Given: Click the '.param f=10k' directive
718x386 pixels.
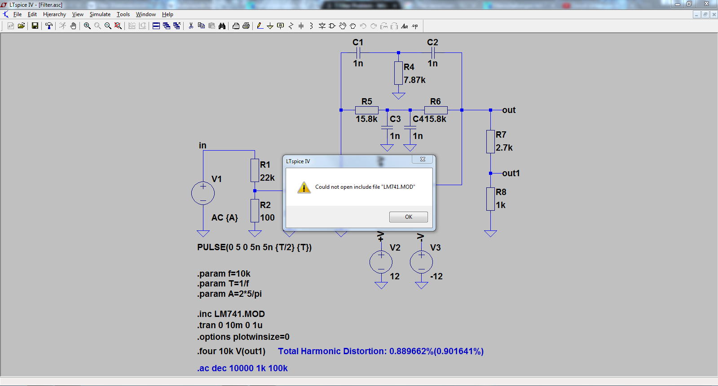Looking at the screenshot, I should pos(224,273).
